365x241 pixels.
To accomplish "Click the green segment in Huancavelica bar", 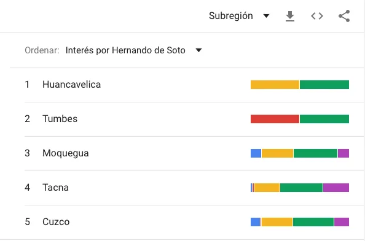I will point(324,85).
